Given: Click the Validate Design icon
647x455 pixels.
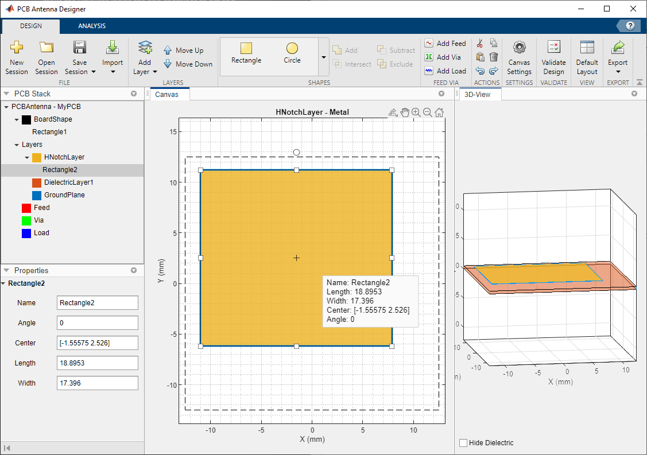Looking at the screenshot, I should [x=553, y=48].
